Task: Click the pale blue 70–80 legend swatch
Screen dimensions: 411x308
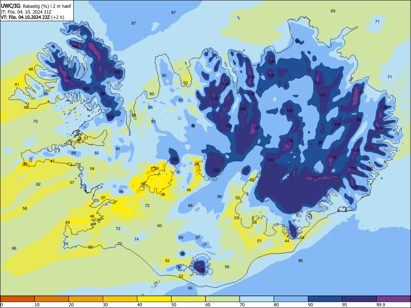Action: (256, 299)
